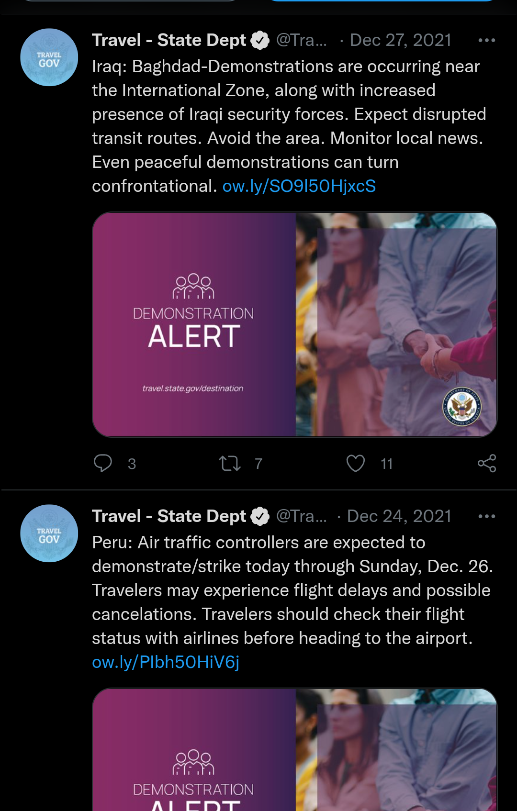Tap State Department seal in Iraq alert image
This screenshot has width=517, height=811.
coord(461,406)
